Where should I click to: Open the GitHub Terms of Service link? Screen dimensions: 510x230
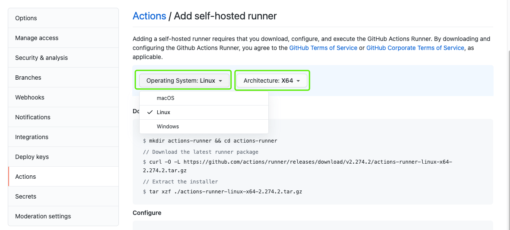click(323, 48)
